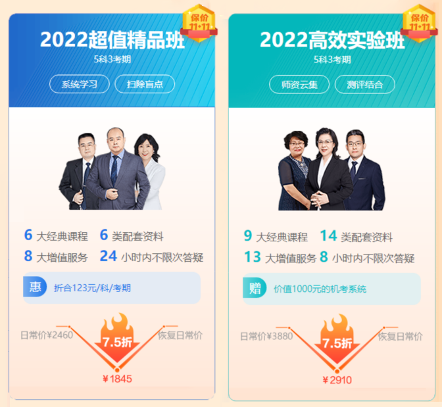442x407 pixels.
Task: Click the 保价11·11 badge on 超值精品班
Action: pos(199,24)
